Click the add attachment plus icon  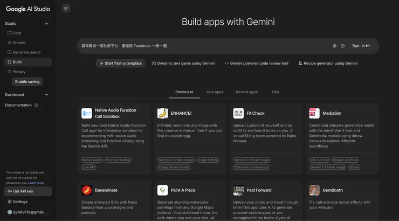tap(343, 46)
